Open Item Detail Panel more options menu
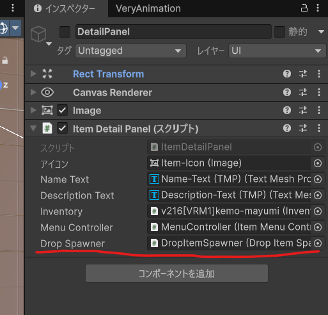The width and height of the screenshot is (328, 315). pos(319,128)
